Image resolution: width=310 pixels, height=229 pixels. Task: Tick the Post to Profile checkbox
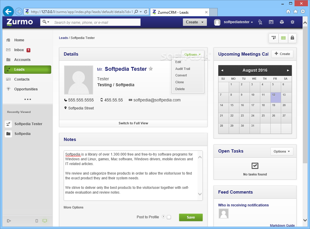[x=169, y=217]
